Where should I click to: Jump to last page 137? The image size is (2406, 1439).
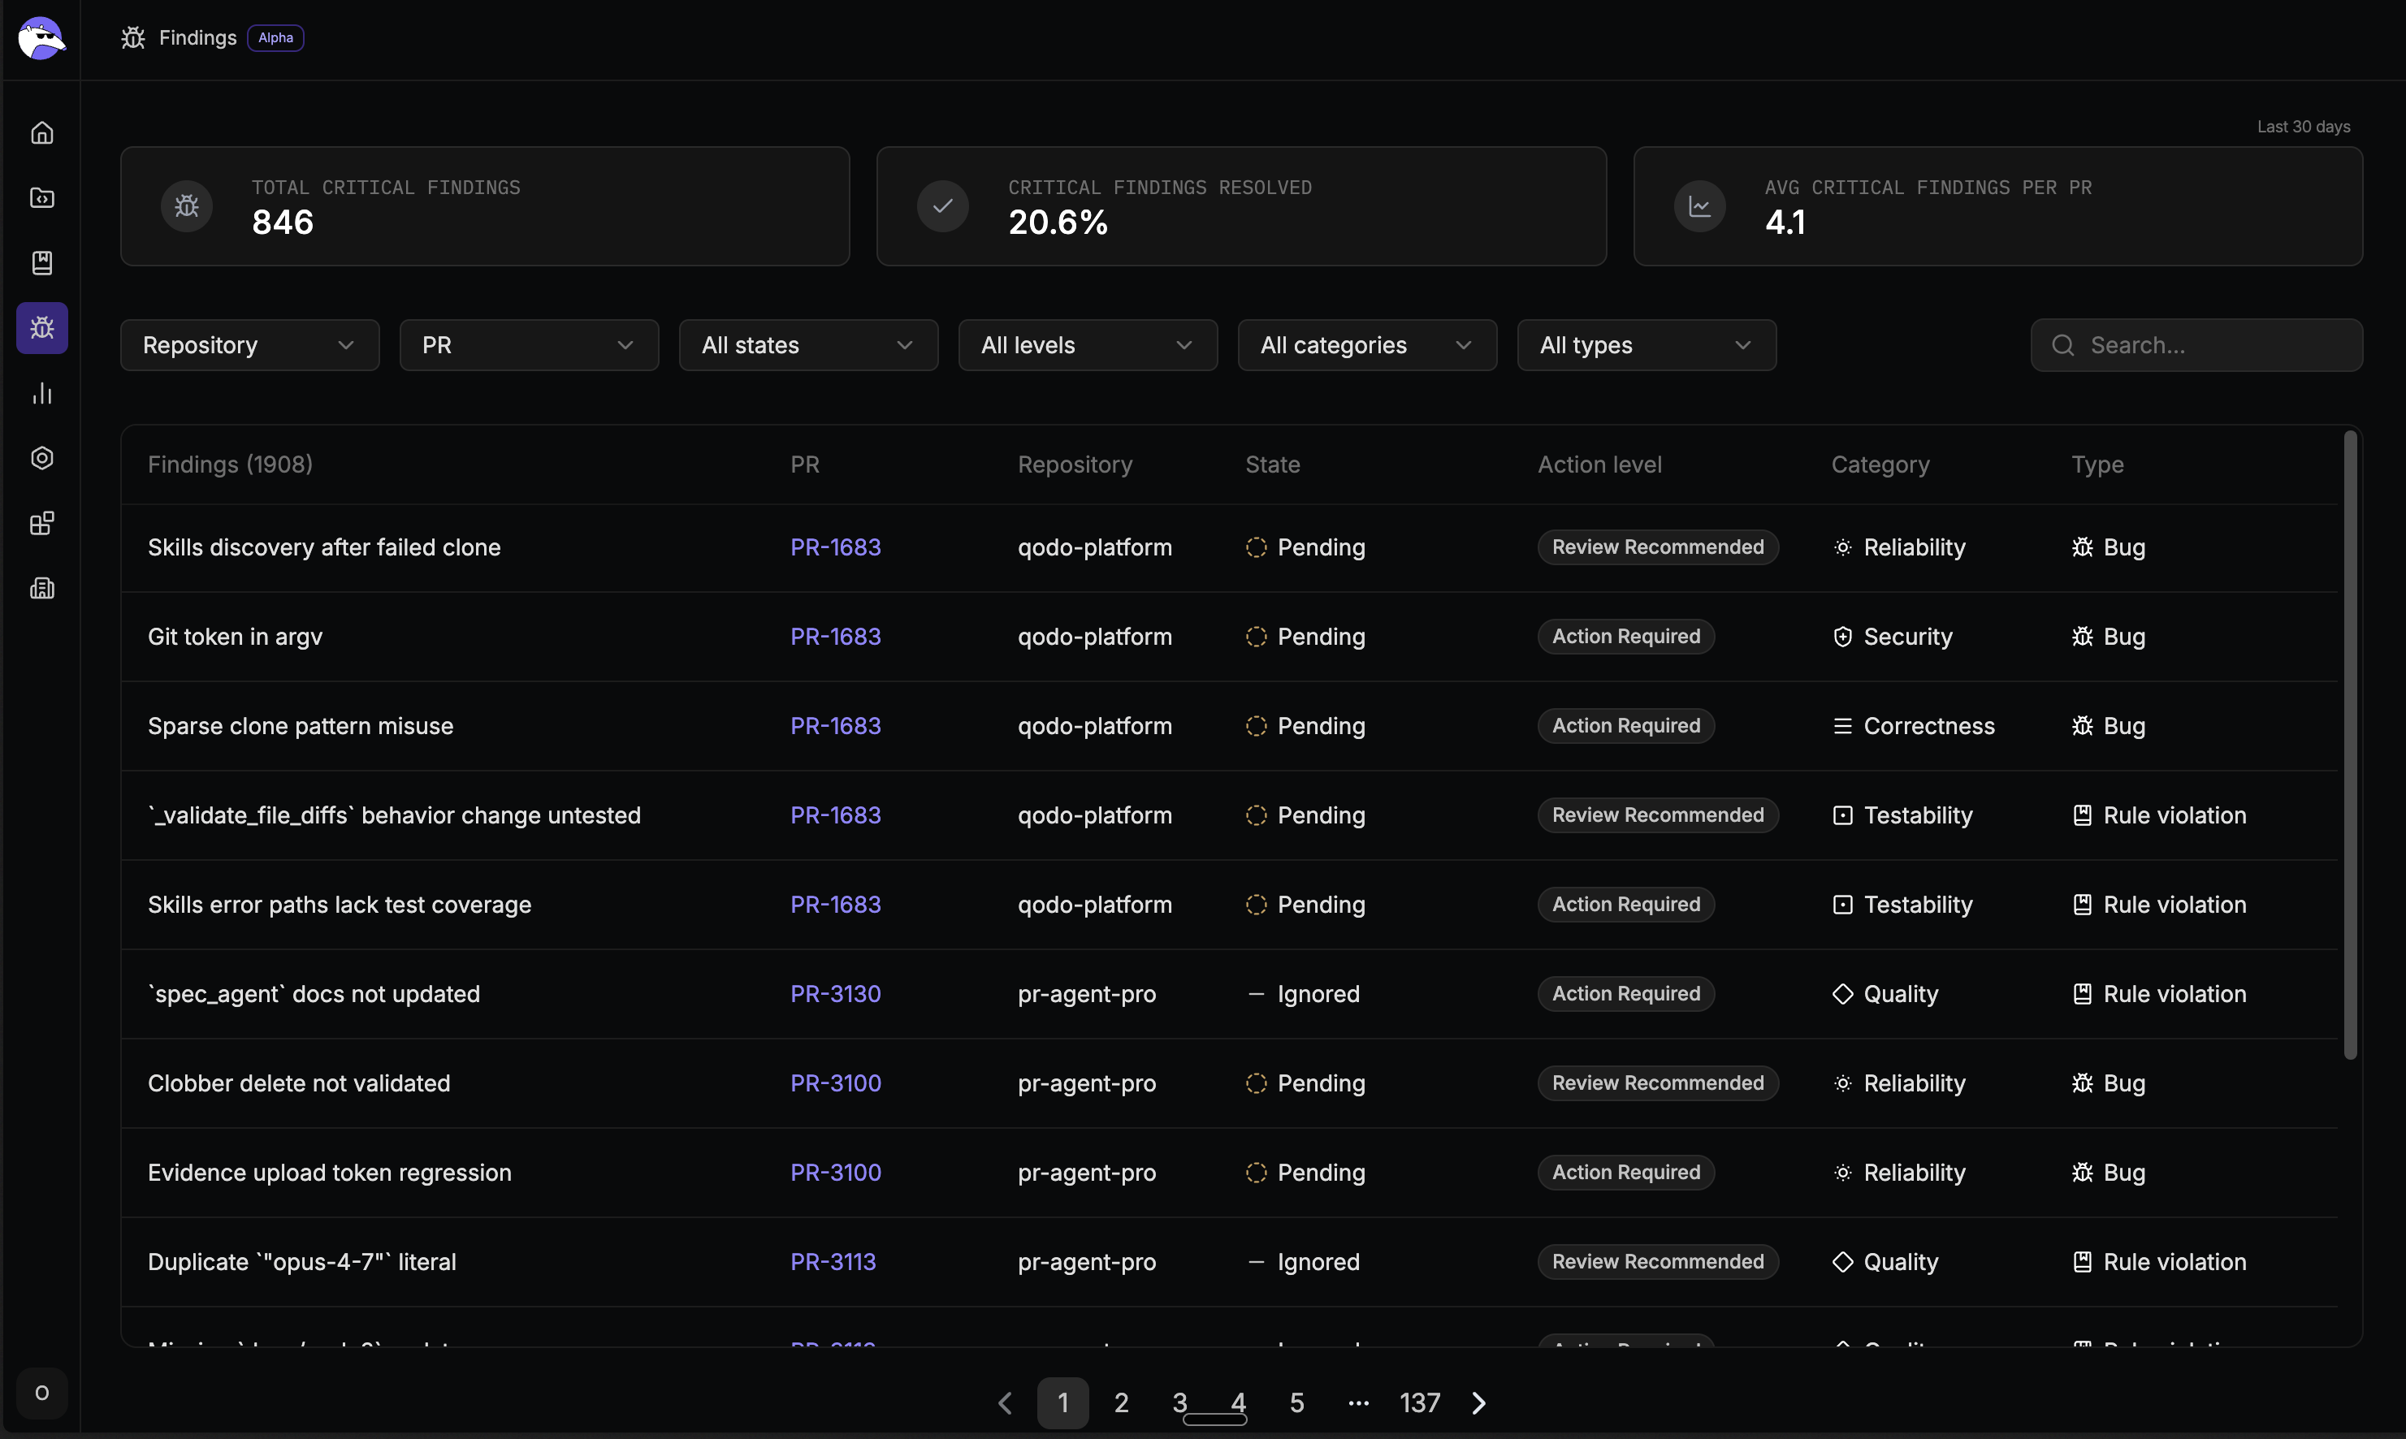(x=1420, y=1403)
